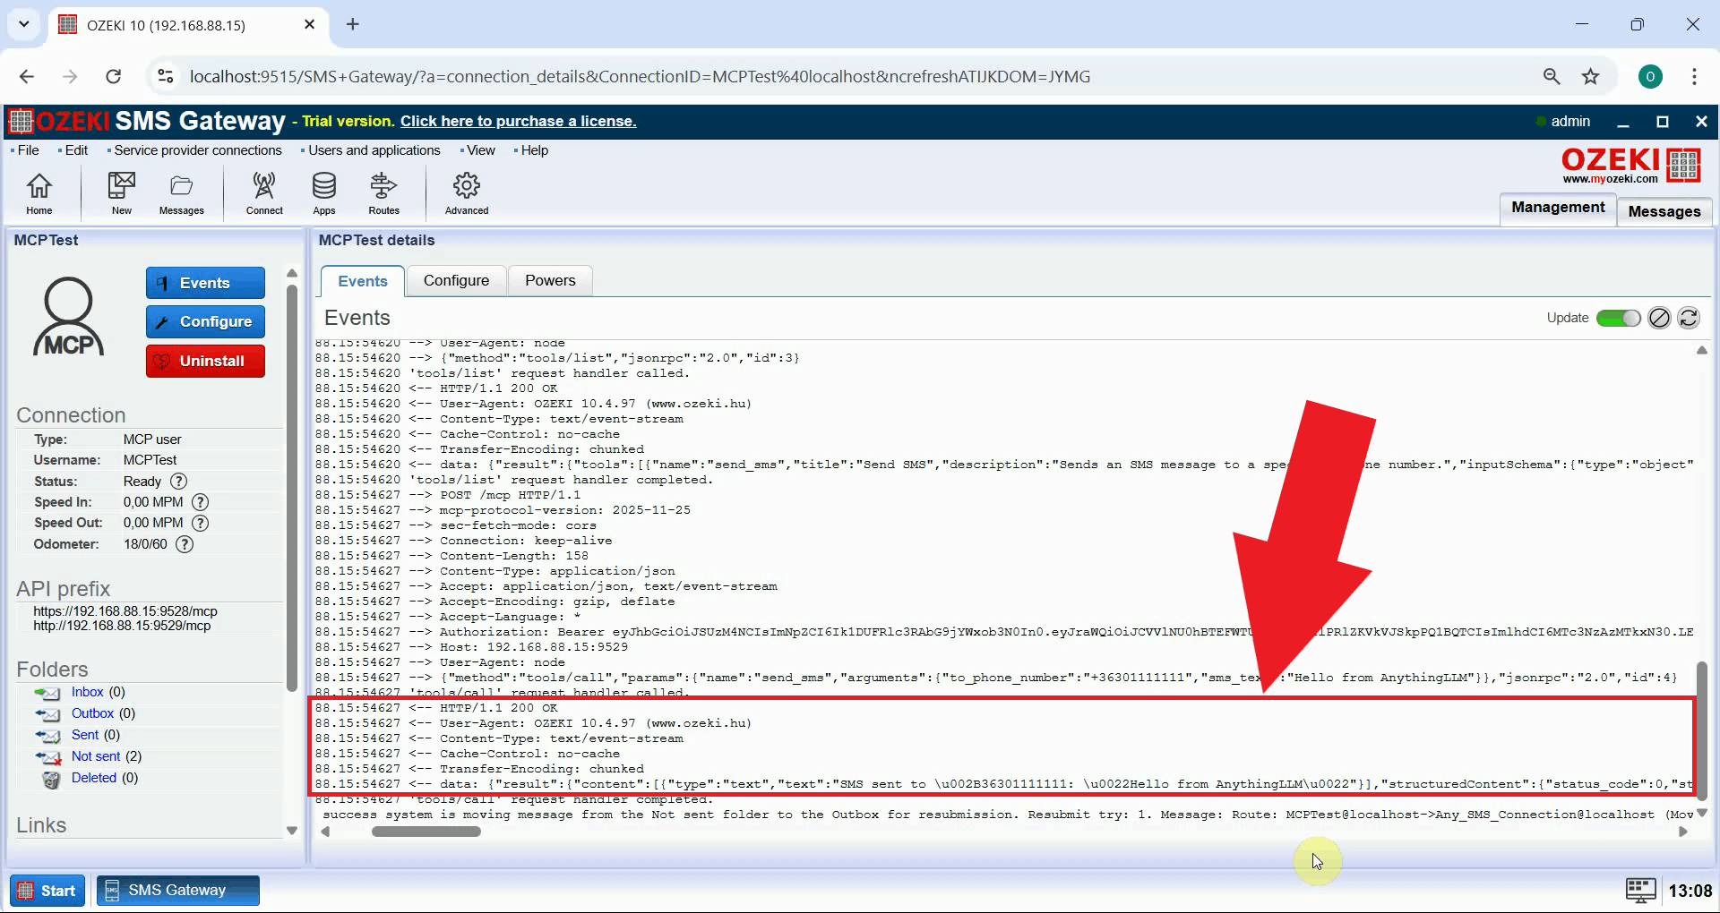Click the red Uninstall button
Viewport: 1720px width, 913px height.
tap(205, 361)
